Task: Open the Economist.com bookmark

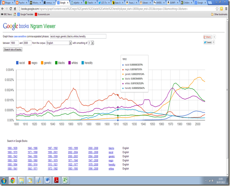Action: click(x=42, y=14)
